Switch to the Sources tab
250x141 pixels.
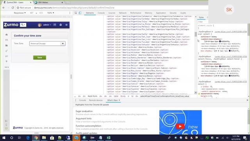pyautogui.click(x=112, y=13)
